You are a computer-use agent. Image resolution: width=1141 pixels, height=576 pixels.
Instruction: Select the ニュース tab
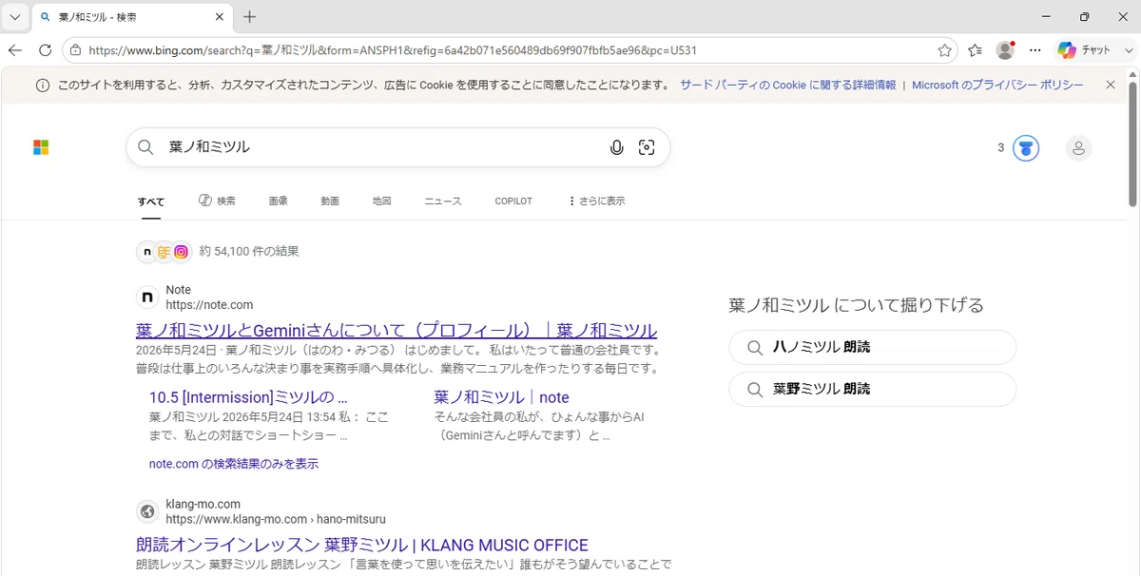click(443, 201)
